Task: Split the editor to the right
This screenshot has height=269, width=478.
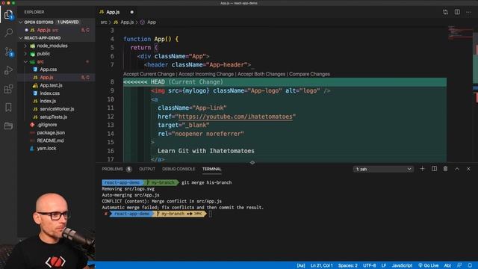Action: (x=457, y=12)
